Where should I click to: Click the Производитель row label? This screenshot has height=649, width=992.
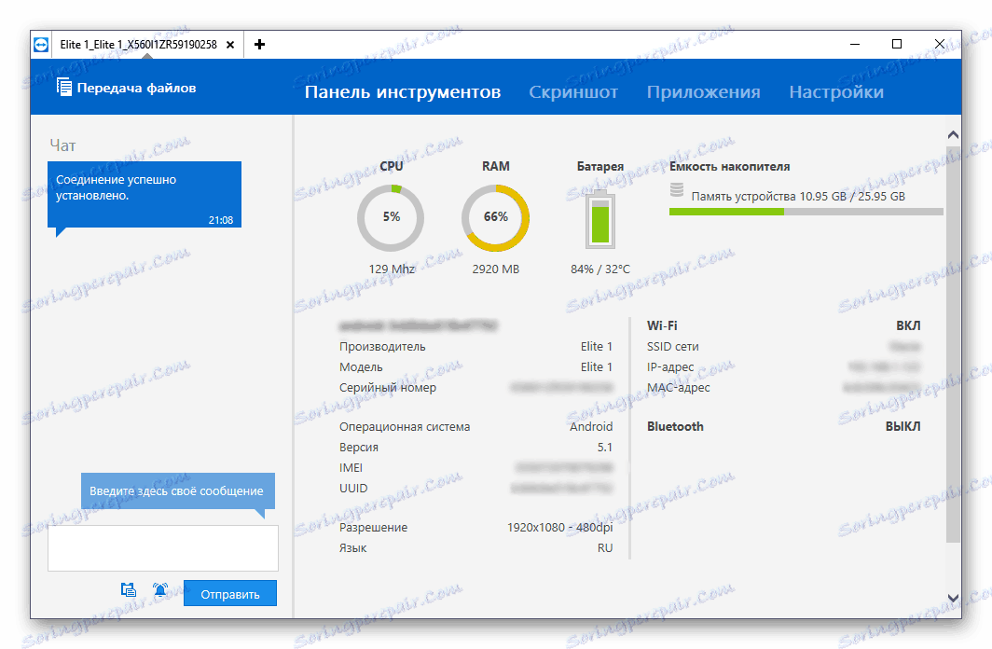[x=382, y=346]
